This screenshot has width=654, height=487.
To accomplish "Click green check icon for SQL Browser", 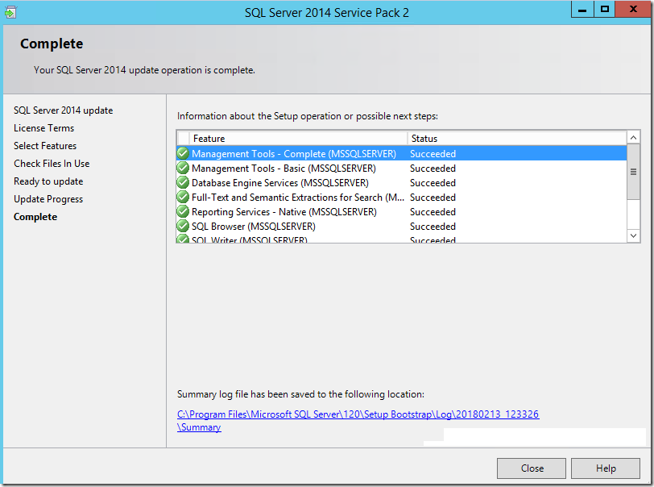I will (x=183, y=226).
